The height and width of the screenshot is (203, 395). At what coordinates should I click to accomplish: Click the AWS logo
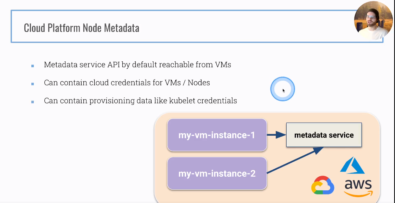tap(358, 188)
